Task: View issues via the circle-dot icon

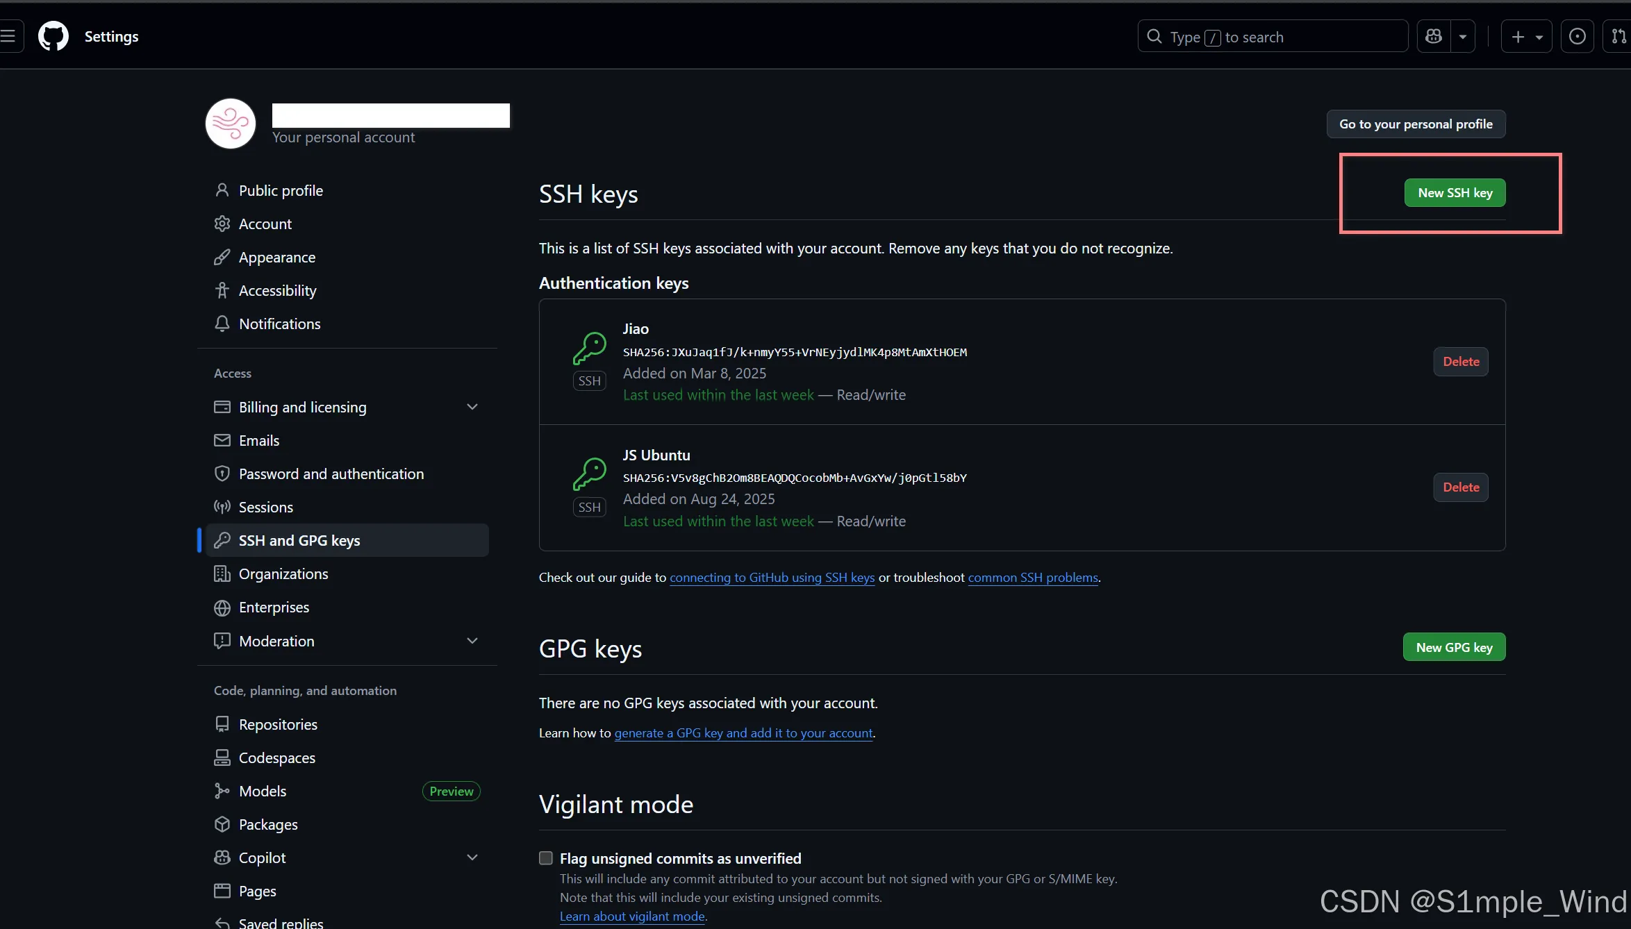Action: [1578, 36]
